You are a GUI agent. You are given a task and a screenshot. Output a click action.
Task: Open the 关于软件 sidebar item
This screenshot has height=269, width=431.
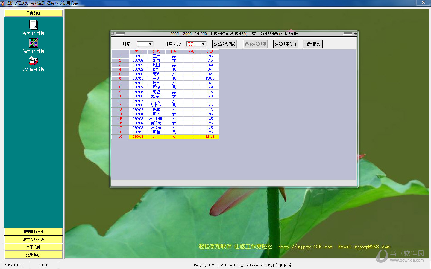(x=34, y=247)
